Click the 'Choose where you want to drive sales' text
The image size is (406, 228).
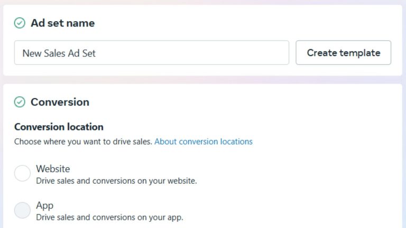pos(83,141)
